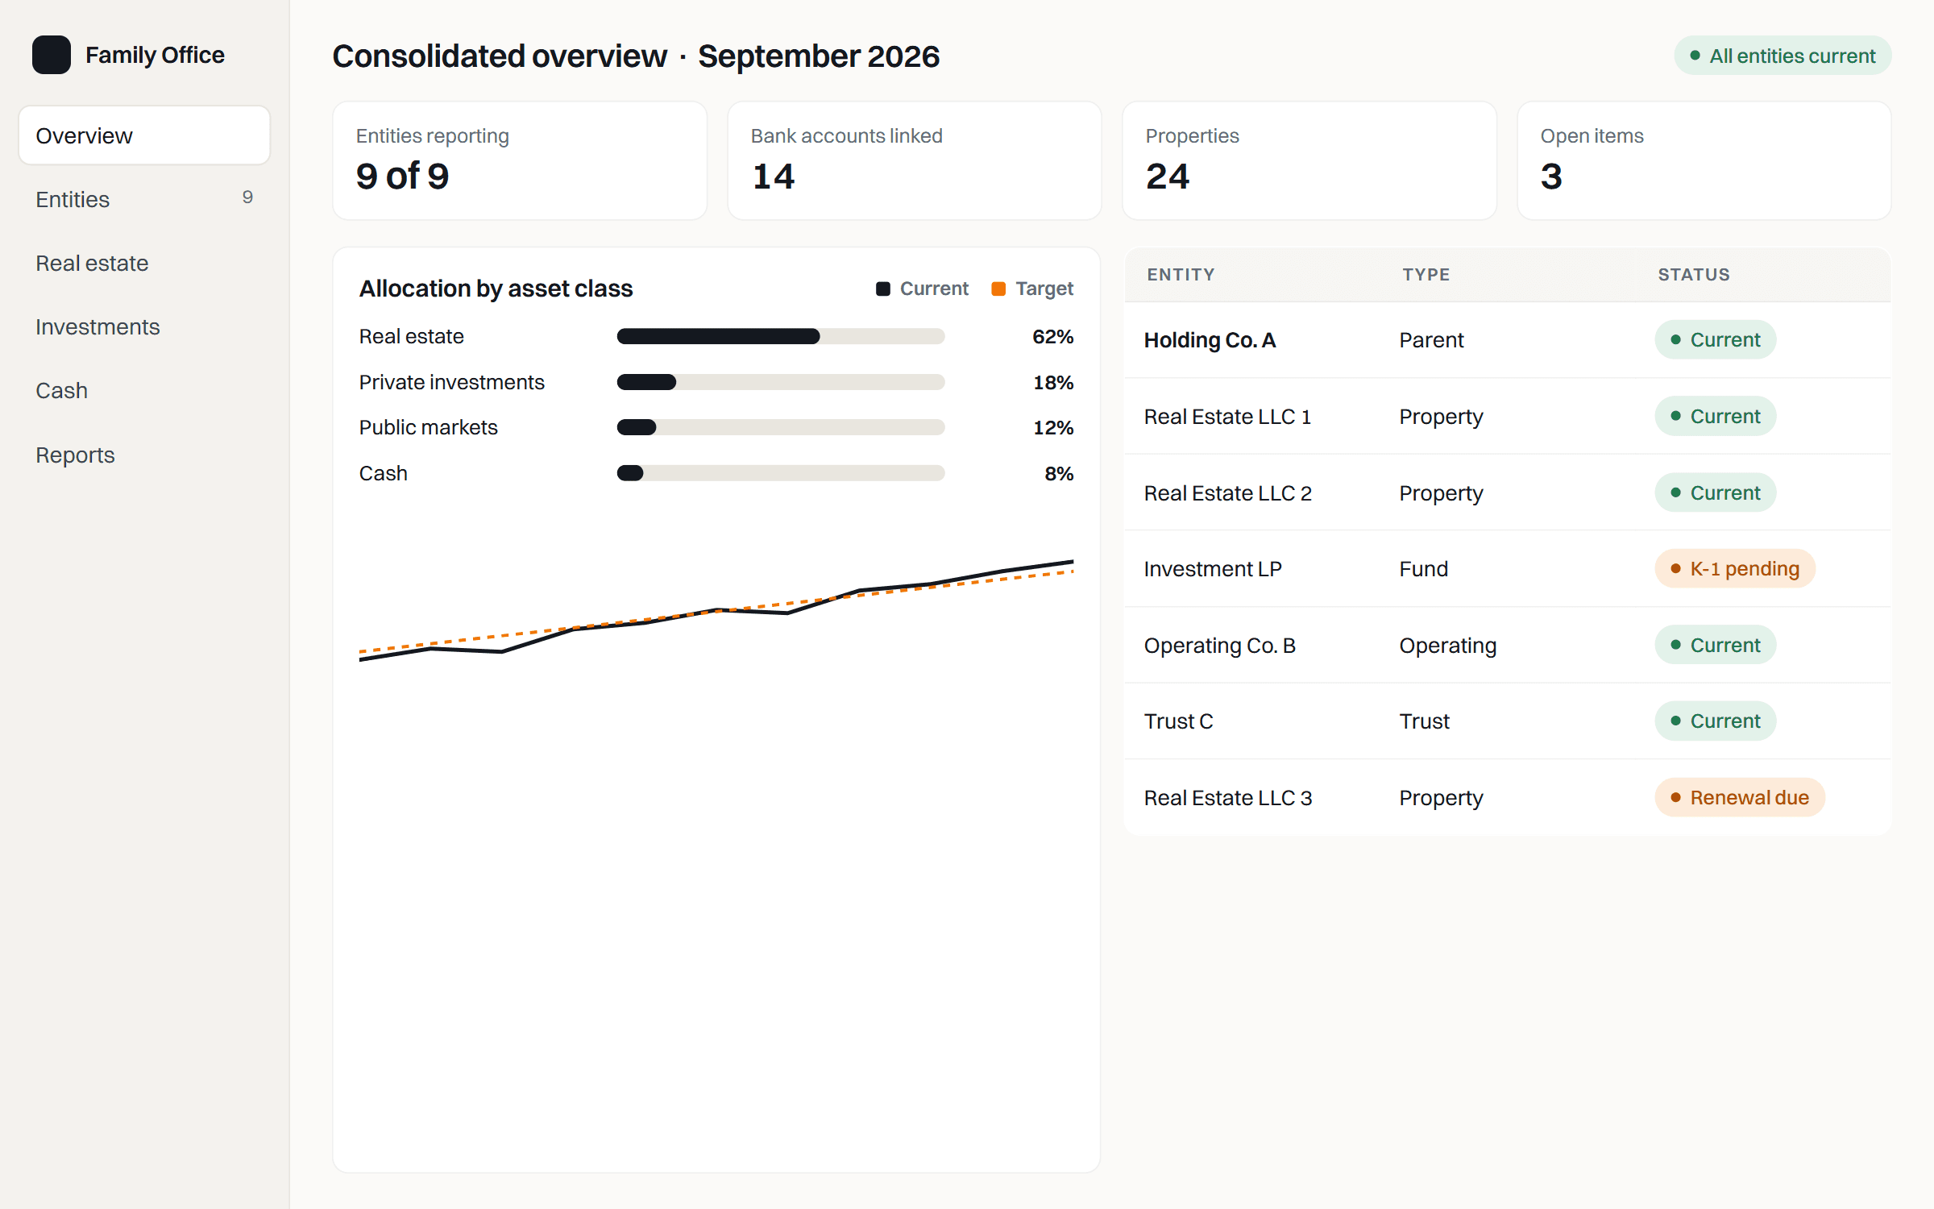Viewport: 1934px width, 1209px height.
Task: Click the Public markets allocation bar
Action: (781, 427)
